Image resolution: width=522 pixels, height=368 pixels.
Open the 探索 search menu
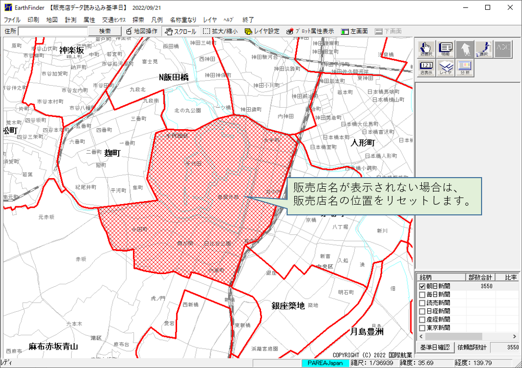click(x=138, y=20)
